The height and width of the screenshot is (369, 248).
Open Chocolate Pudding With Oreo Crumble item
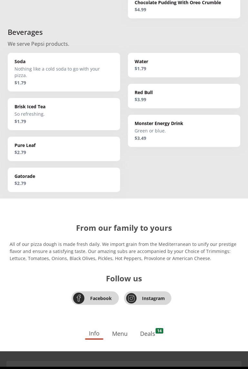(184, 6)
